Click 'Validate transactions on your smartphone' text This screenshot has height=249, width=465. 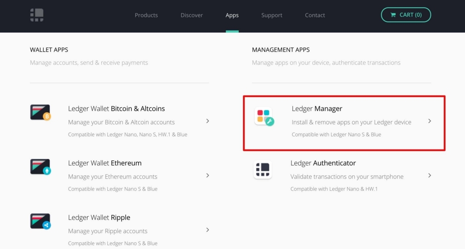coord(347,177)
